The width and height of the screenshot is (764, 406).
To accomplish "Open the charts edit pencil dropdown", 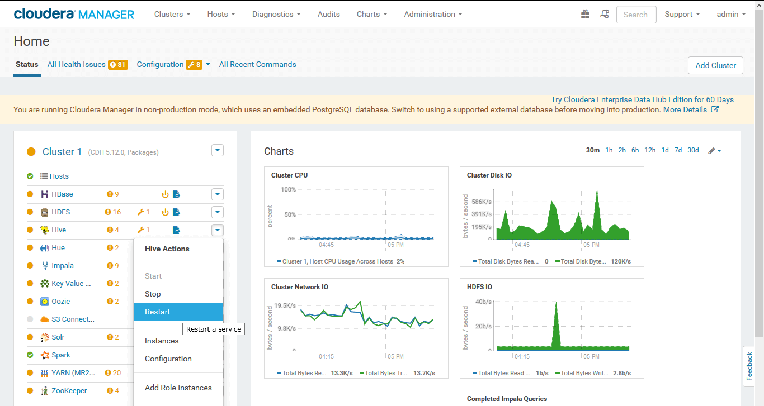I will coord(715,151).
